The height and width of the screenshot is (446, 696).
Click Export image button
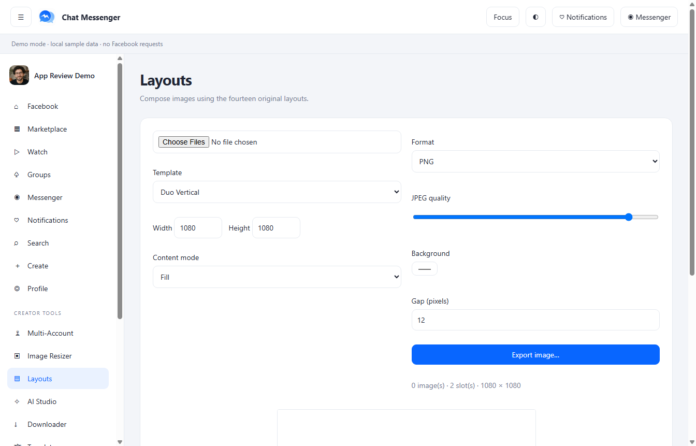[x=535, y=354]
